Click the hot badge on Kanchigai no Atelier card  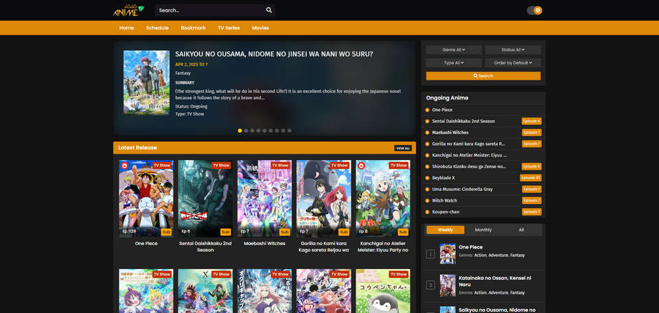361,165
